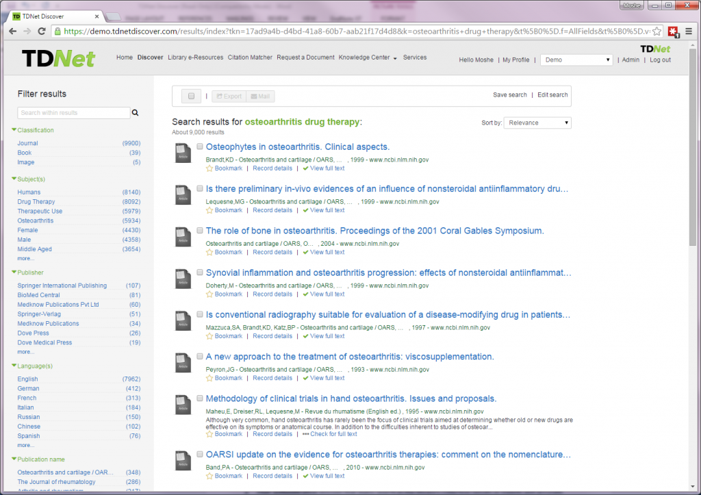This screenshot has width=701, height=495.
Task: Click the TDNet logo
Action: [x=59, y=59]
